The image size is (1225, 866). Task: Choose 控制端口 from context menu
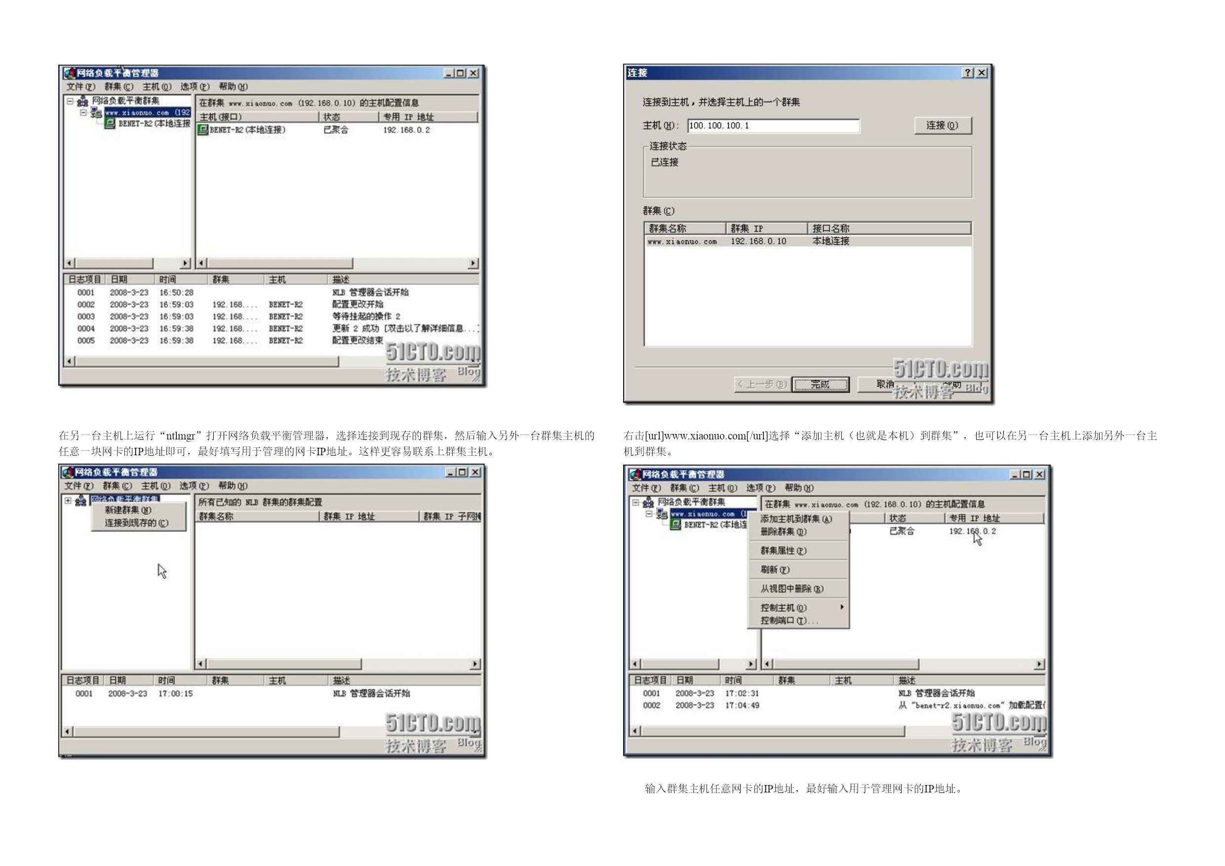pyautogui.click(x=789, y=621)
